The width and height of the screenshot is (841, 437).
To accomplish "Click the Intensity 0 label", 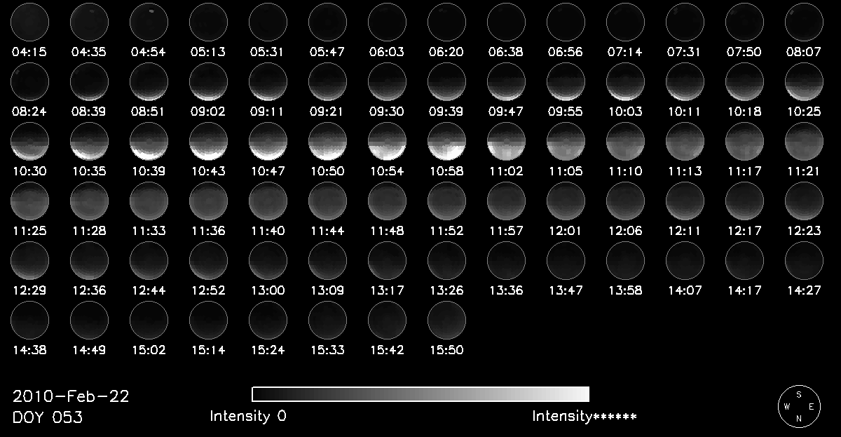I will [248, 416].
